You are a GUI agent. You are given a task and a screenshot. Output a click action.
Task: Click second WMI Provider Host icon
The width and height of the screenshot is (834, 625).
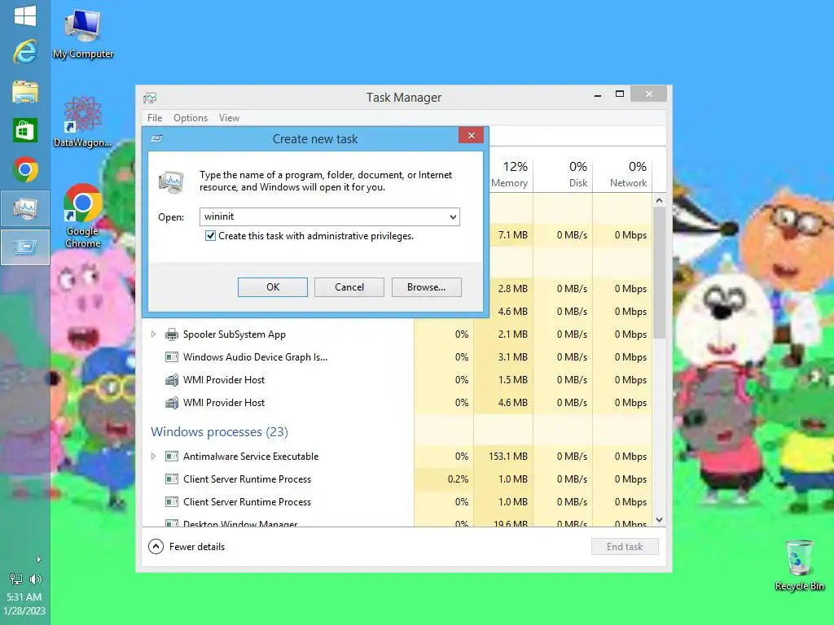[x=171, y=403]
